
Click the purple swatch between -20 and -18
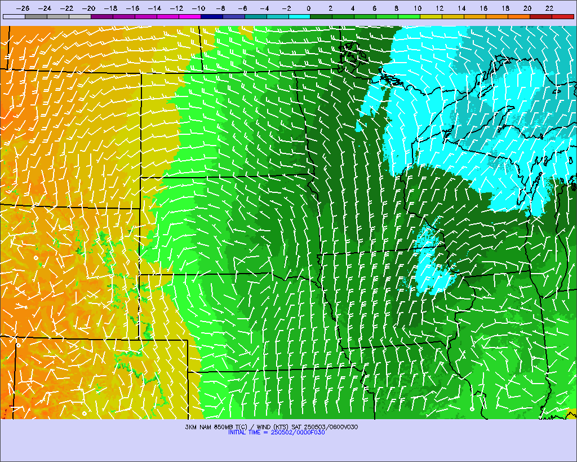(x=102, y=16)
